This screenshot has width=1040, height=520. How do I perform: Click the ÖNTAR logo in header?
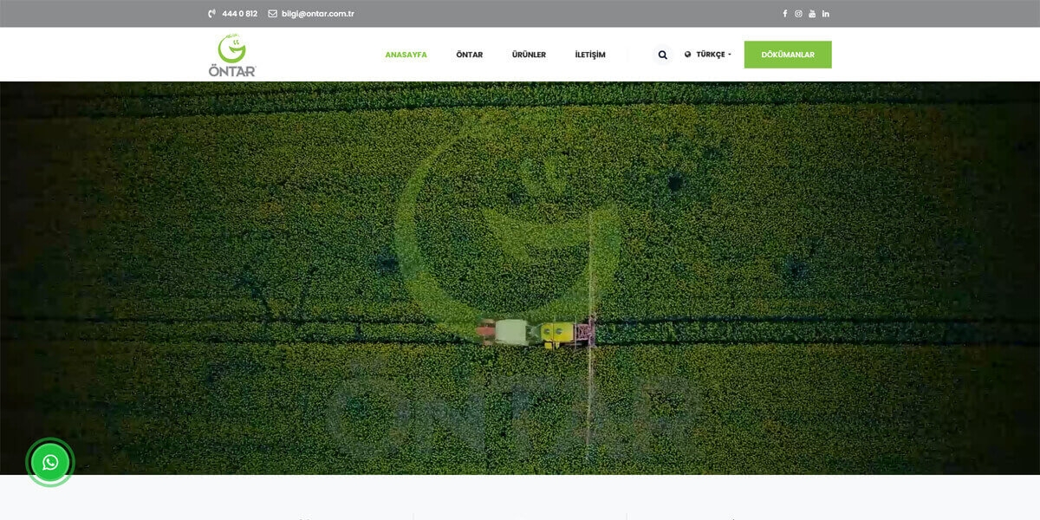tap(232, 55)
